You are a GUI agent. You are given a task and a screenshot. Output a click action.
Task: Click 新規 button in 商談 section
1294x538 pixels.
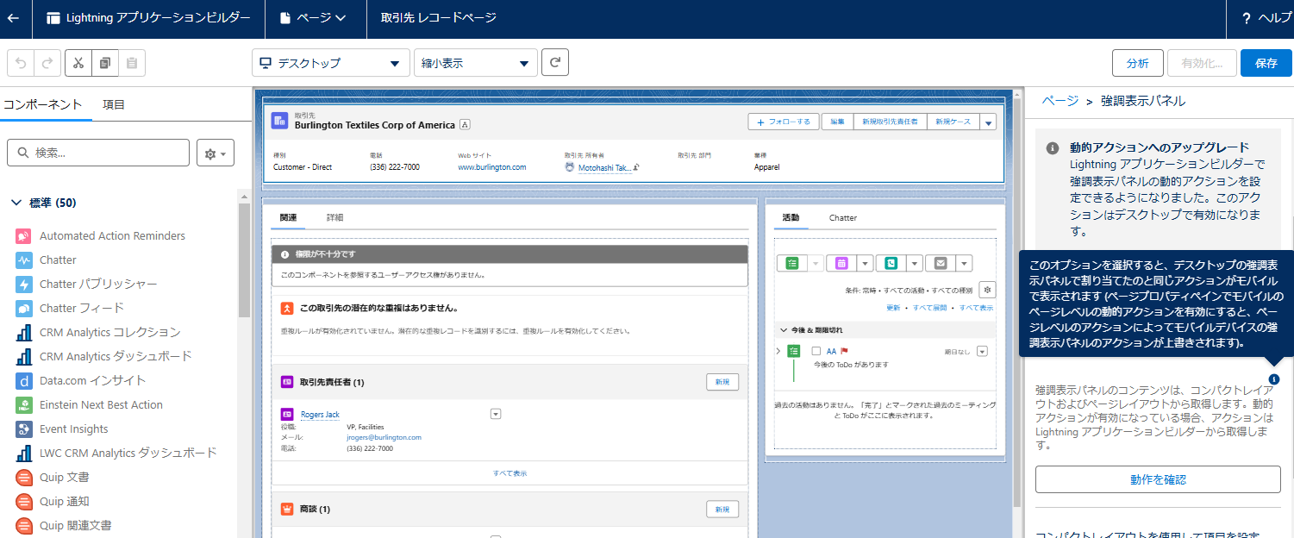722,510
